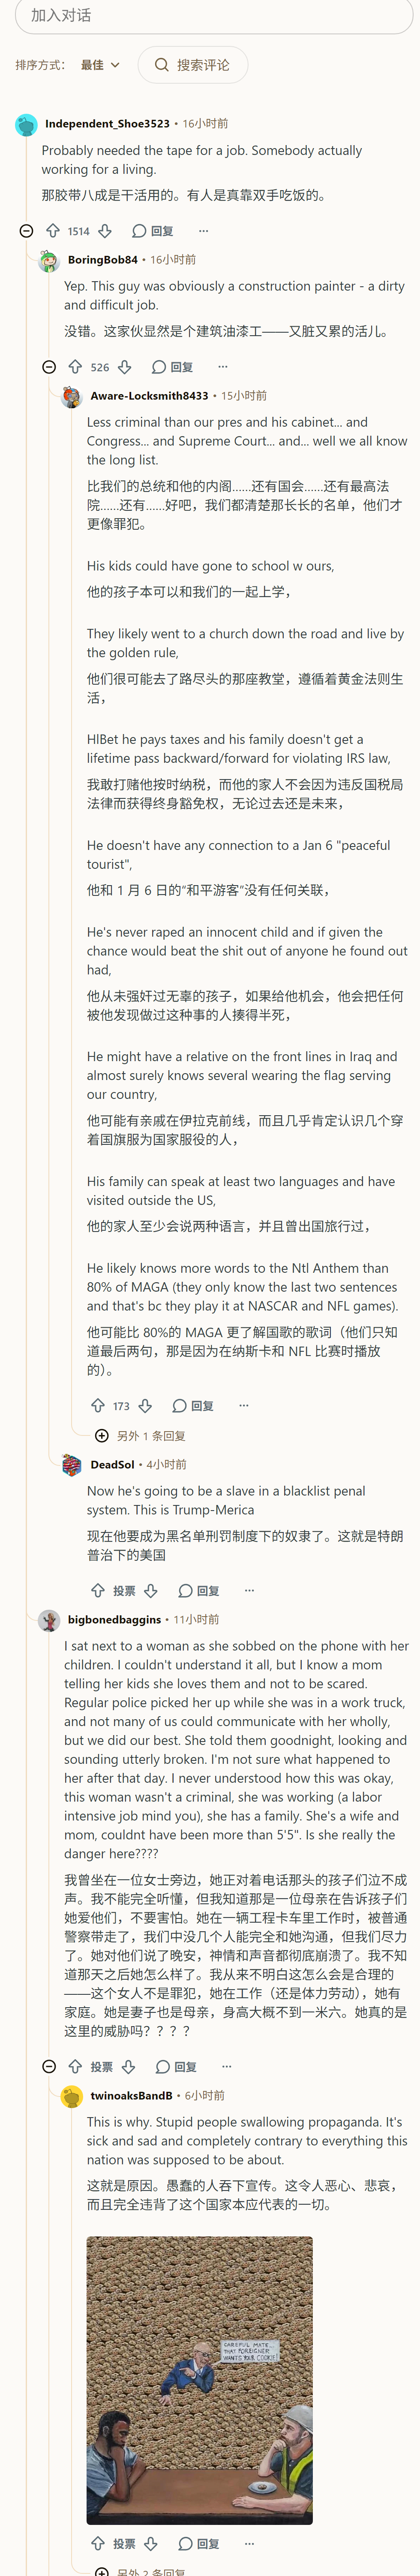Open more options on BoringBob84's comment
The image size is (420, 2576).
(x=222, y=367)
